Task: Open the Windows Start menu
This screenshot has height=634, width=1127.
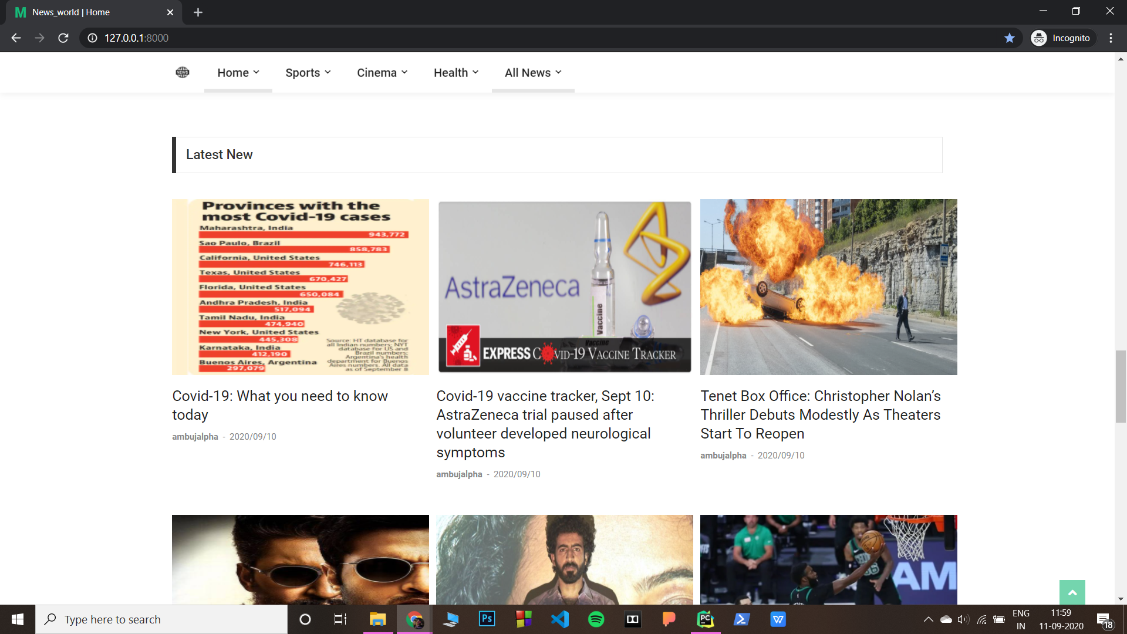Action: coord(18,619)
